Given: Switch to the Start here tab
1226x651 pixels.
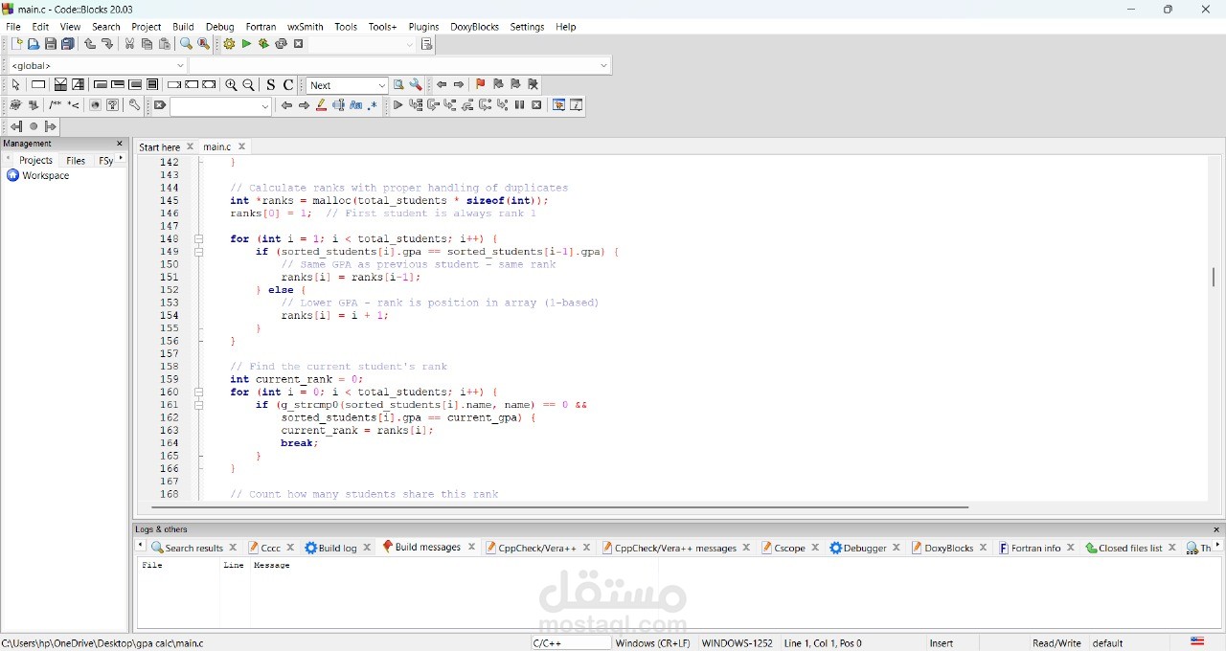Looking at the screenshot, I should tap(159, 147).
